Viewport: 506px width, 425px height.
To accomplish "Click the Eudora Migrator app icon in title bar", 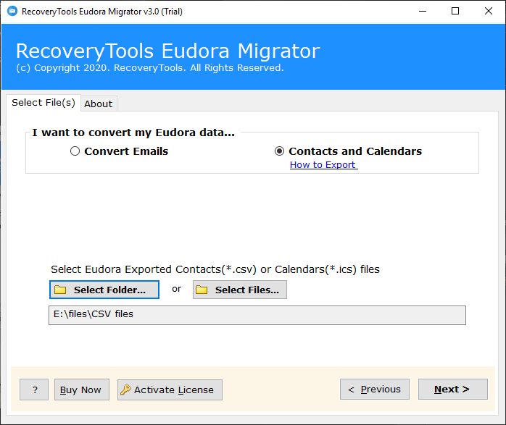I will (12, 12).
